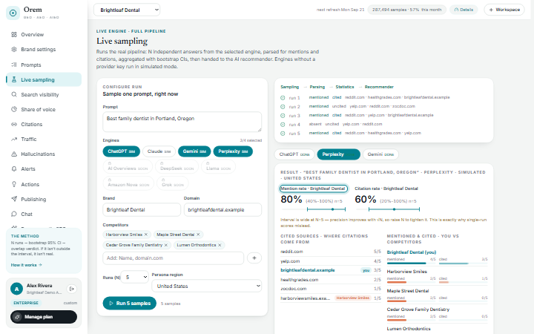Viewport: 534px width, 334px height.
Task: Open the How it works link
Action: pos(26,265)
